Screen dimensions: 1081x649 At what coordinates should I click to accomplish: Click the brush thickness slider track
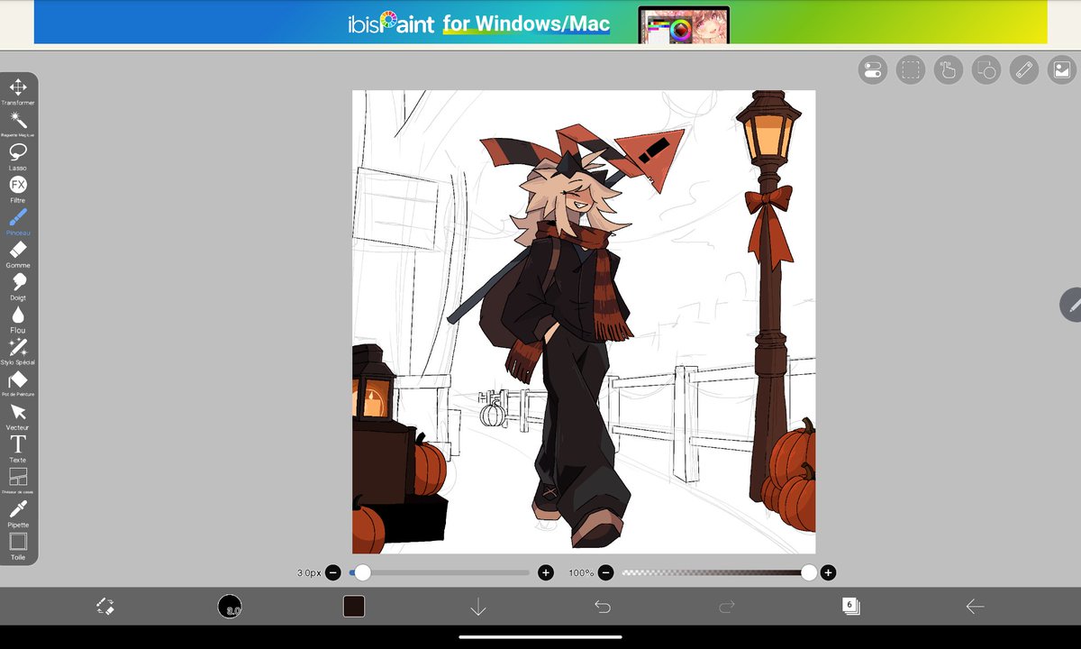tap(440, 572)
